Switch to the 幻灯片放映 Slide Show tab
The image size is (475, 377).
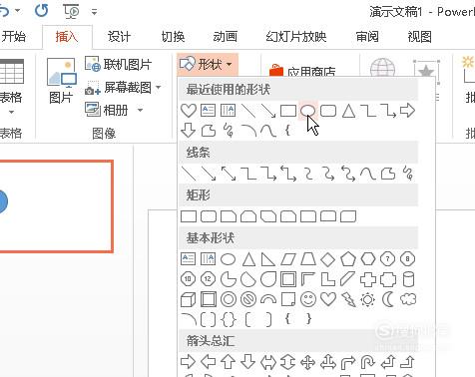tap(296, 37)
